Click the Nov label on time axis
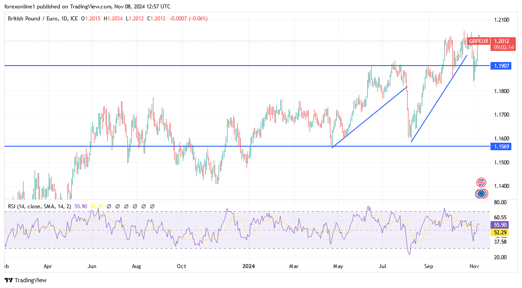The width and height of the screenshot is (522, 288). coord(474,266)
